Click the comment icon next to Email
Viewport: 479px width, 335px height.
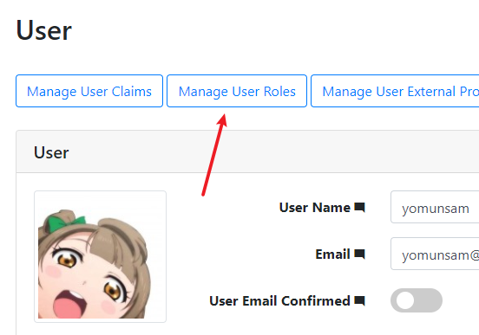point(359,254)
